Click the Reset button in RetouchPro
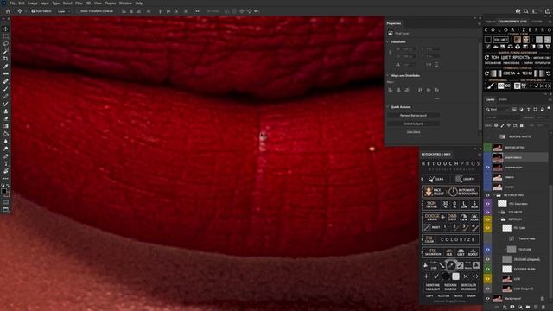Viewport: 553px width, 311px height. pyautogui.click(x=435, y=227)
